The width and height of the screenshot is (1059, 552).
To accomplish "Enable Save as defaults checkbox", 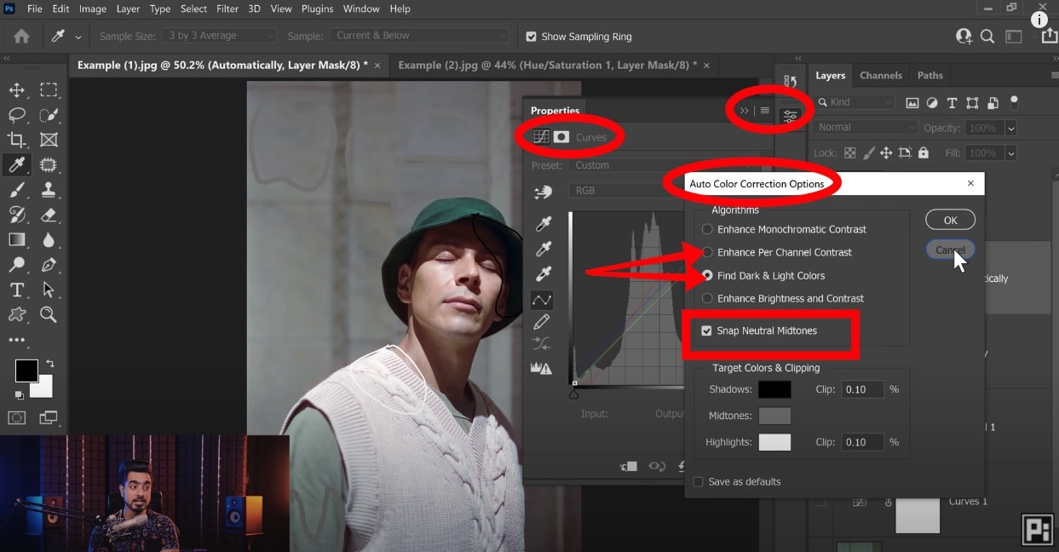I will coord(699,481).
